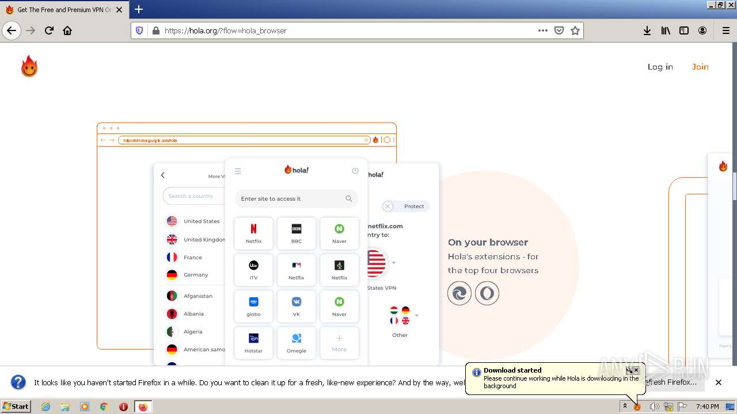Screen dimensions: 737x414
Task: Click the Microsoft Edge browser icon
Action: click(459, 293)
